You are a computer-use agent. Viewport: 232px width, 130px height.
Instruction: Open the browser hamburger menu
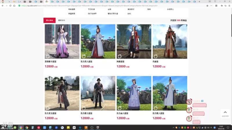click(x=229, y=5)
